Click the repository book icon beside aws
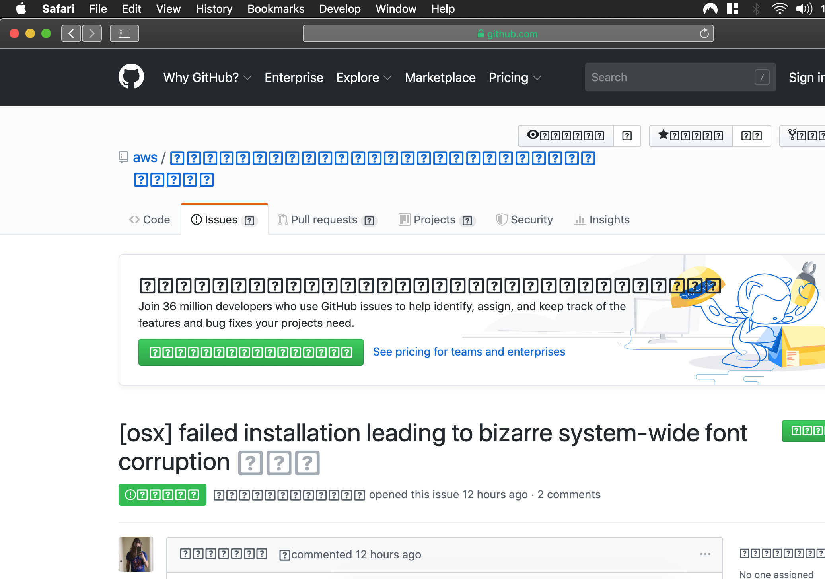Screen dimensions: 825x579 coord(123,157)
